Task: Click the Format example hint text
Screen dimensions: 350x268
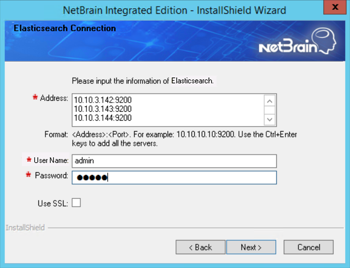Action: coord(184,139)
